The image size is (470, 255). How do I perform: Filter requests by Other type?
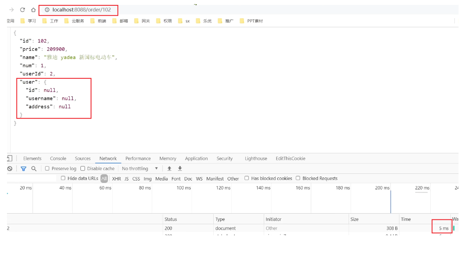pyautogui.click(x=233, y=179)
